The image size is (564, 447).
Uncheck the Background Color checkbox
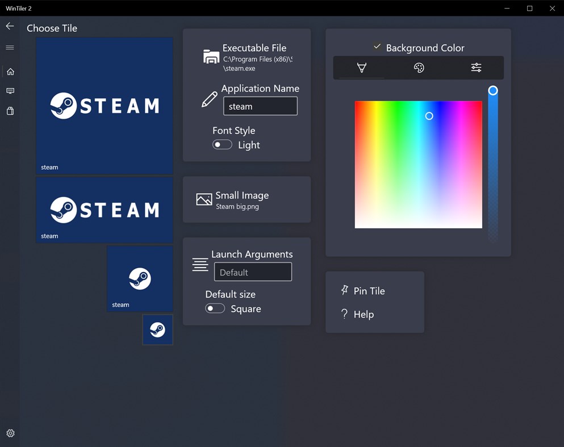[377, 47]
